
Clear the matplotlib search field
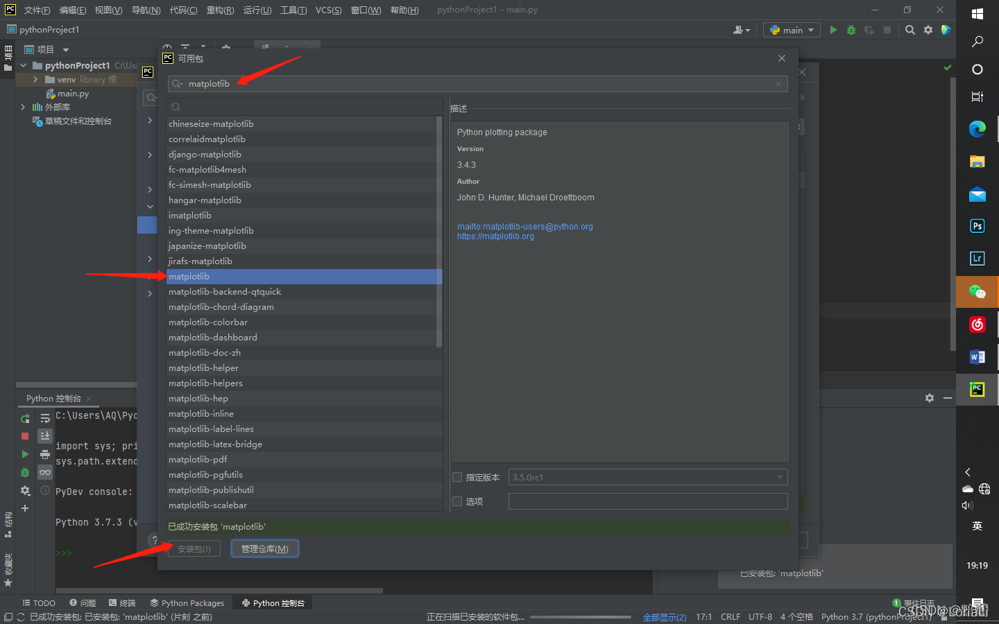778,84
